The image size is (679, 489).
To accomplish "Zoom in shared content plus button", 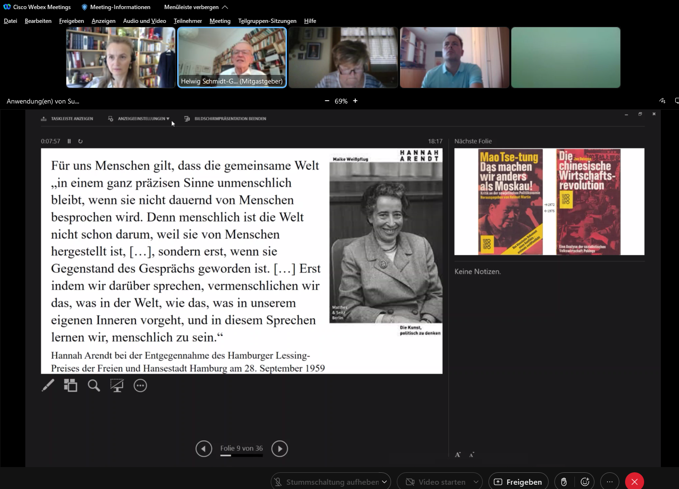I will tap(355, 101).
